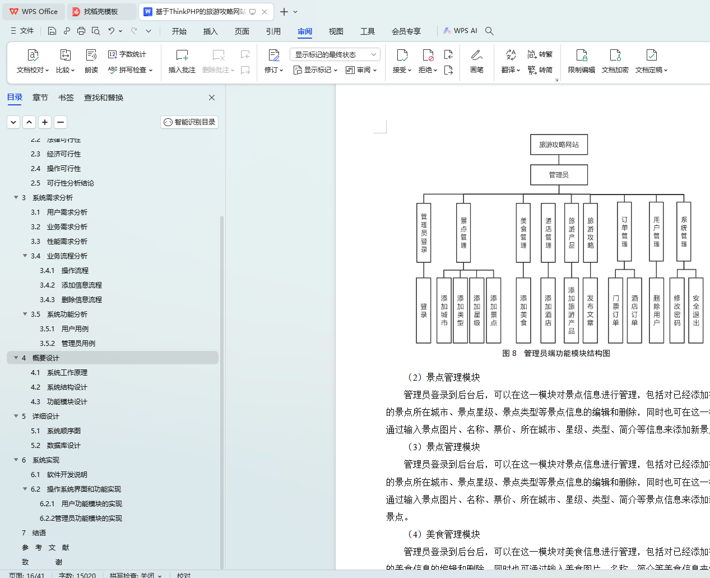Collapse the 3.4 业务流程分析 node
Image resolution: width=710 pixels, height=578 pixels.
(25, 256)
